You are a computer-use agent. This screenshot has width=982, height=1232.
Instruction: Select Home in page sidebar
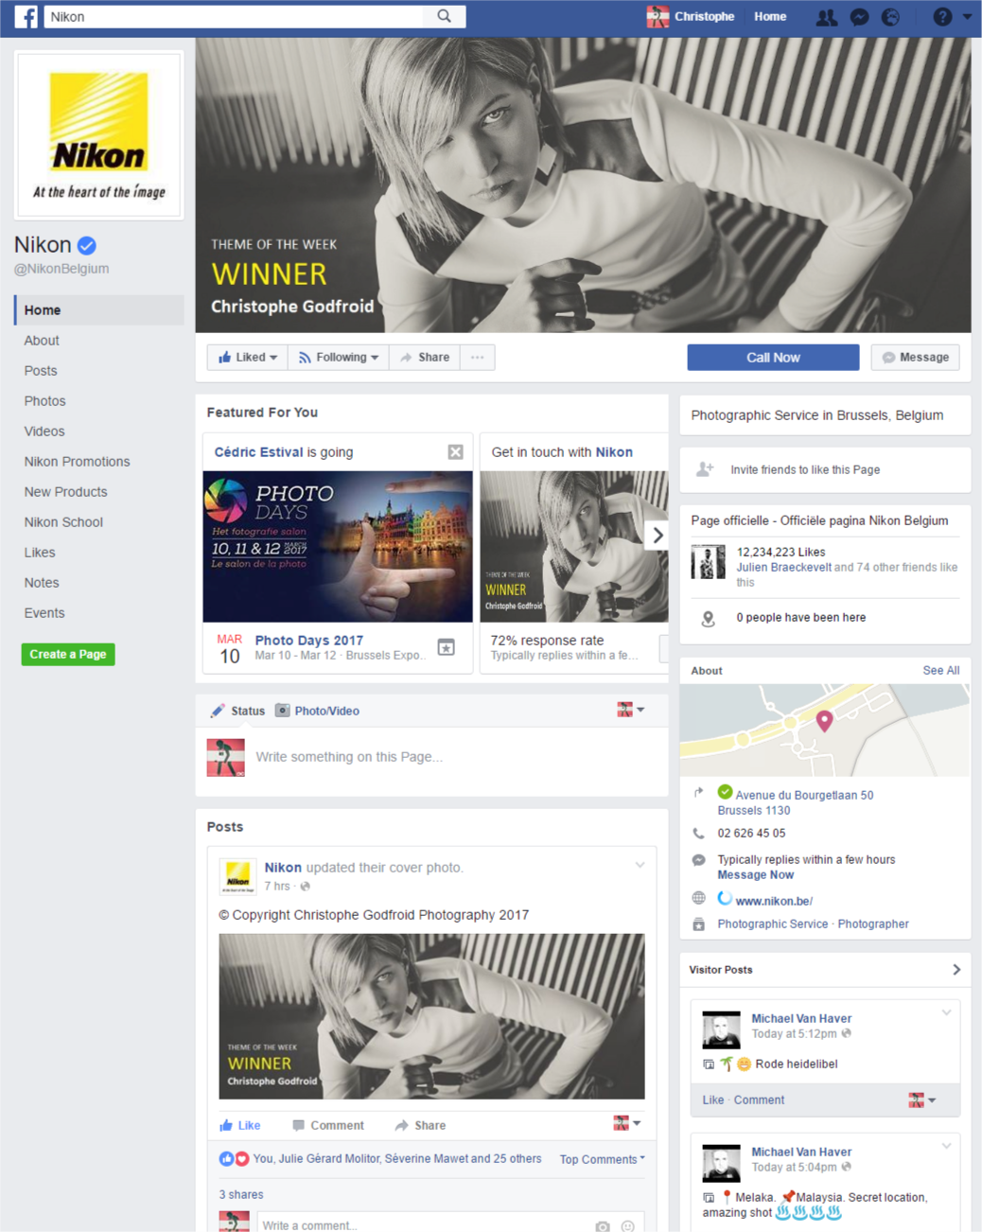(x=99, y=310)
